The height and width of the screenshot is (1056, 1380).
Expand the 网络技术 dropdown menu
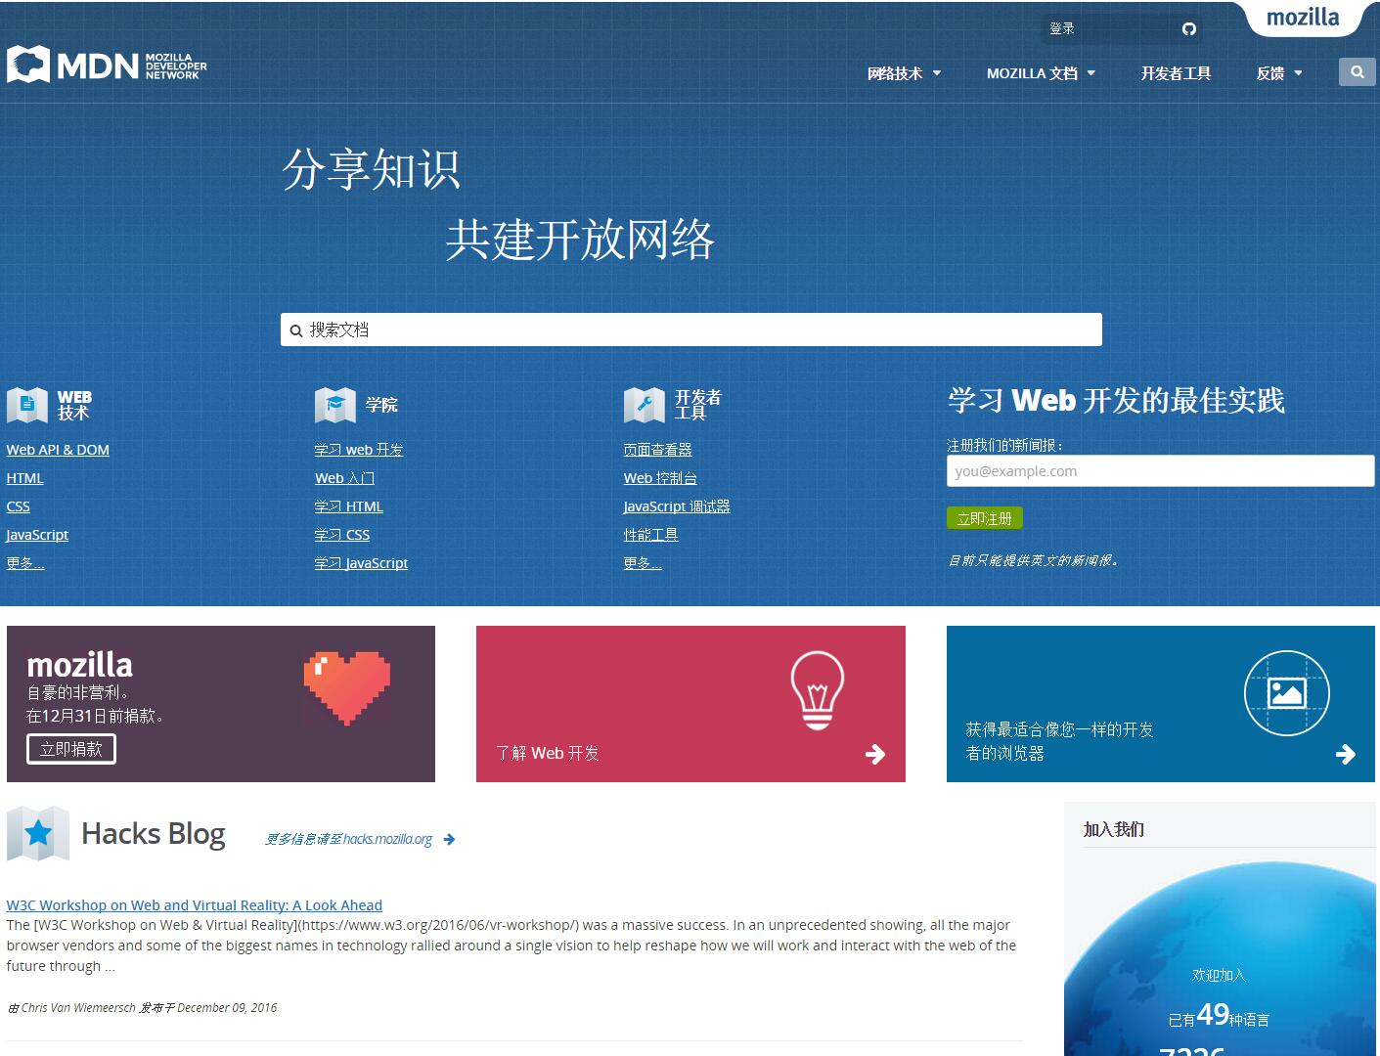click(x=905, y=73)
